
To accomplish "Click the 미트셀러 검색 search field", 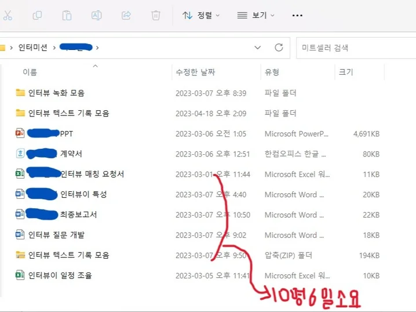I will pos(353,48).
